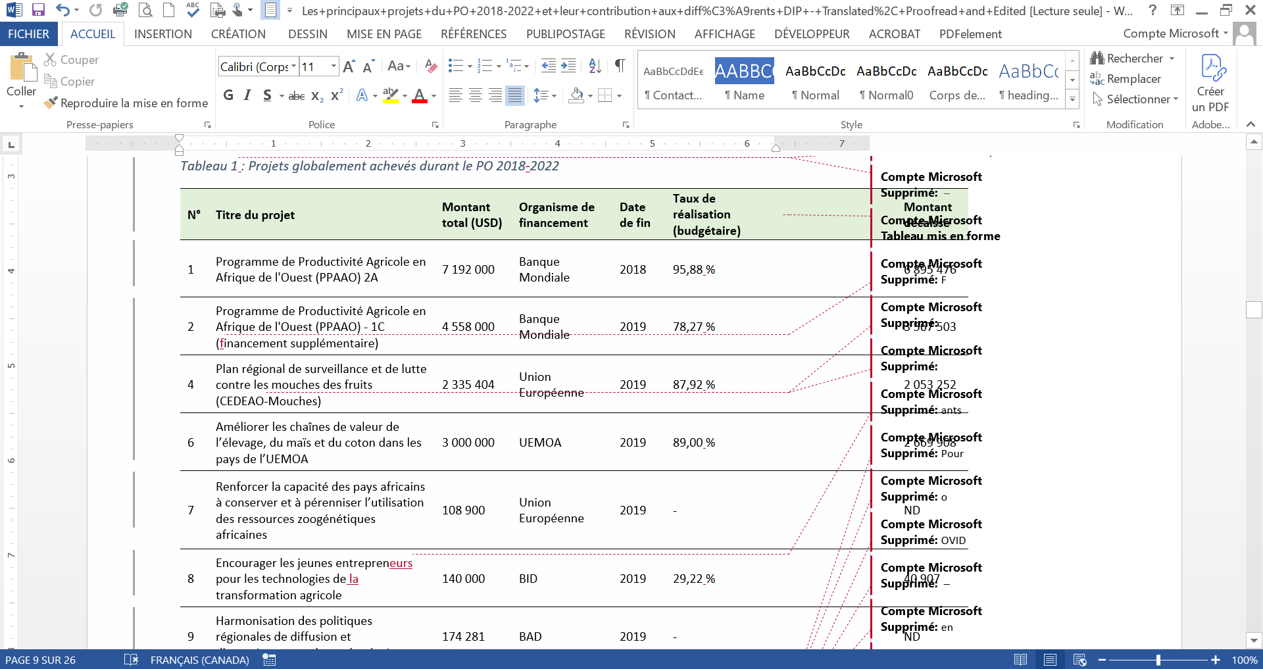Viewport: 1263px width, 669px height.
Task: Click the Redo icon in title bar
Action: coord(96,10)
